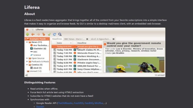Click feed icon next to Nintendo Power's headline
The height and width of the screenshot is (108, 193).
[x=75, y=53]
